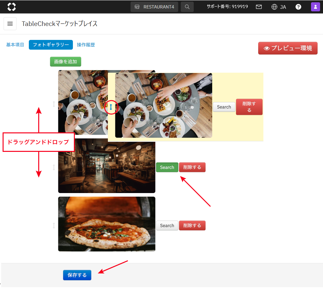Open the help question mark icon

[298, 7]
